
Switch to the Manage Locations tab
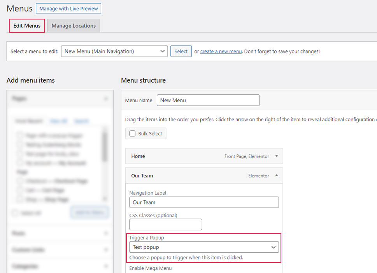coord(73,26)
